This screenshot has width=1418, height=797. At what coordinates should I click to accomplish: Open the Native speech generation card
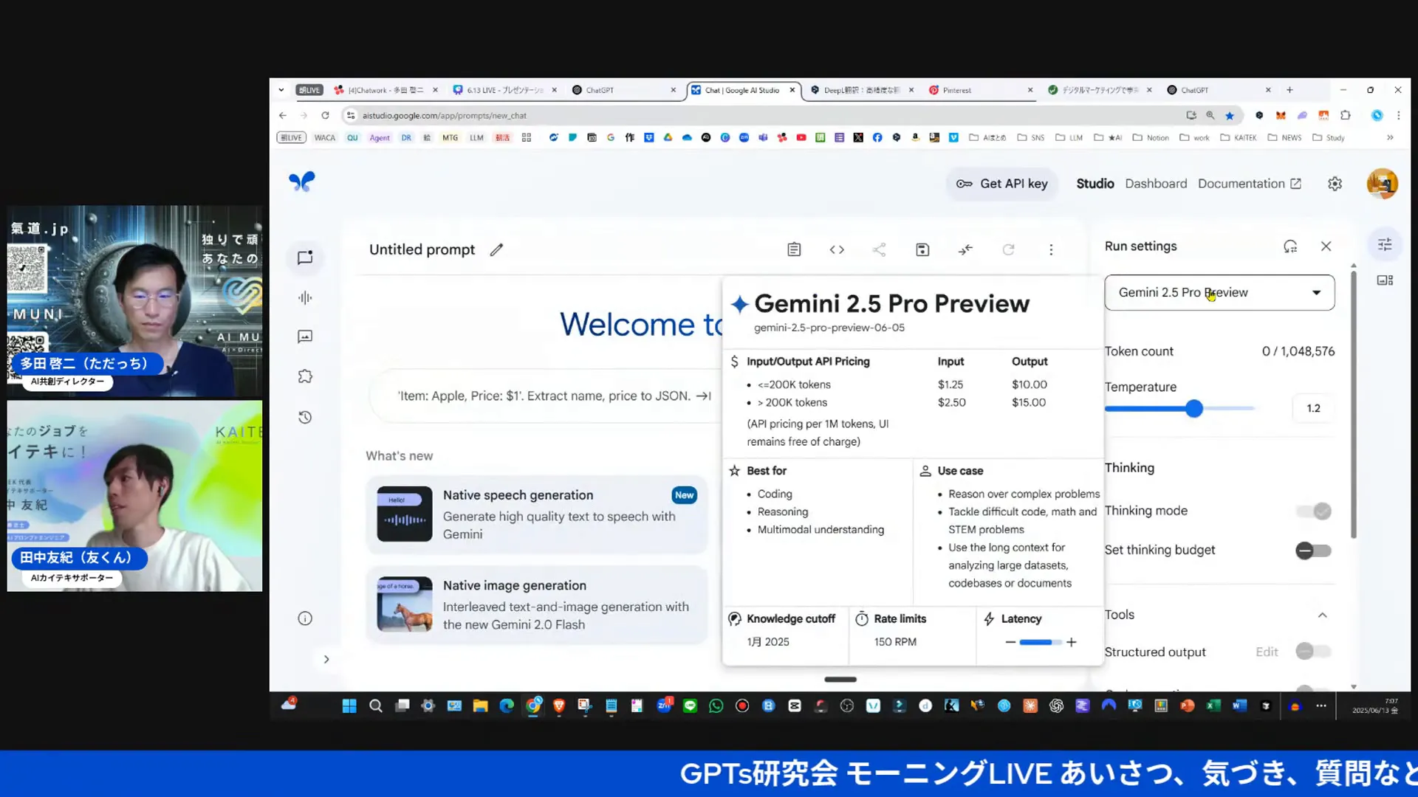tap(537, 514)
